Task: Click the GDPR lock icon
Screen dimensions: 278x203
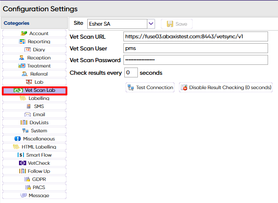Action: tap(27, 179)
